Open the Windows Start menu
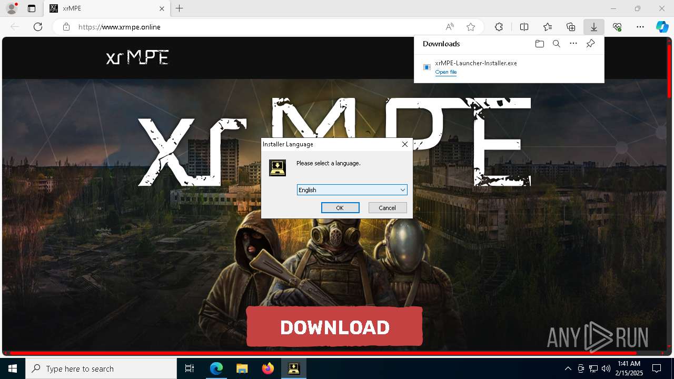The height and width of the screenshot is (379, 674). 13,368
